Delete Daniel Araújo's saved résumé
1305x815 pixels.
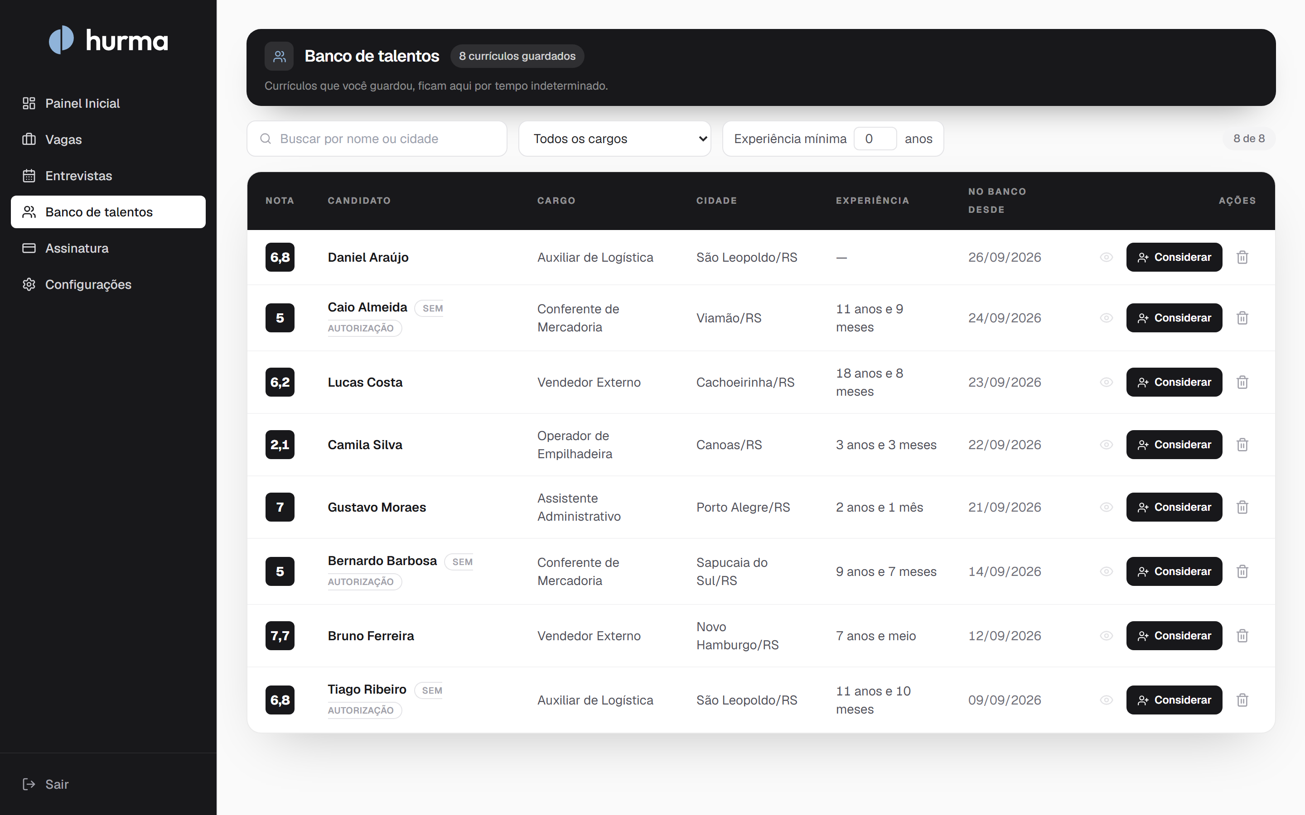[x=1242, y=257]
